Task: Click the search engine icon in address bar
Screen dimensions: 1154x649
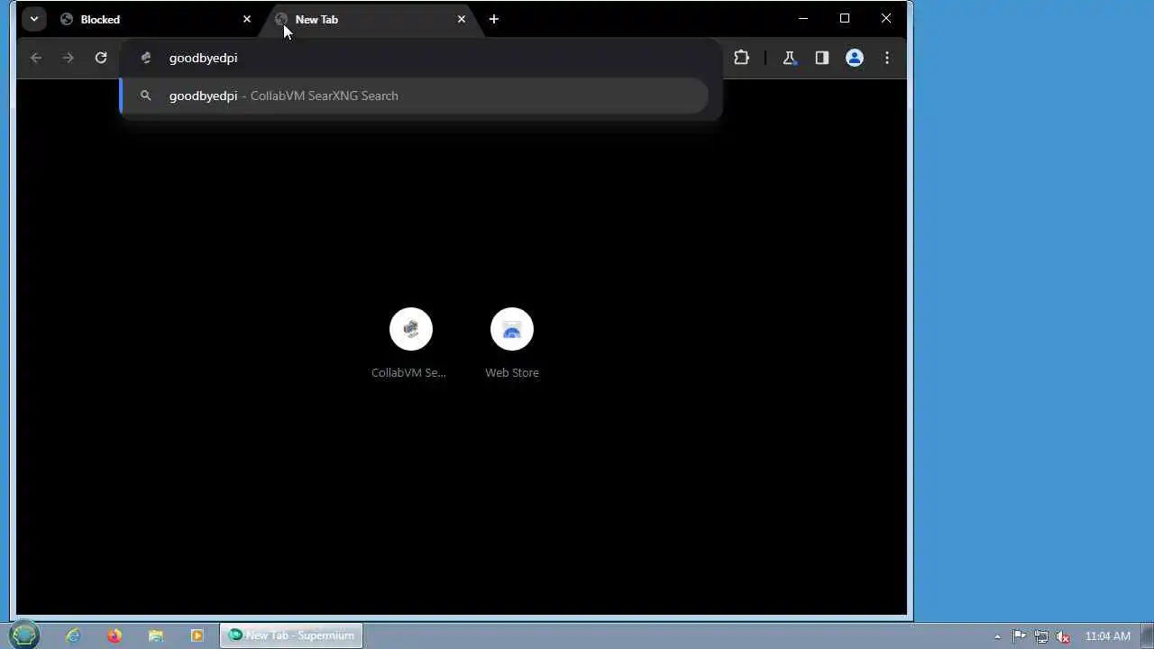Action: click(145, 58)
